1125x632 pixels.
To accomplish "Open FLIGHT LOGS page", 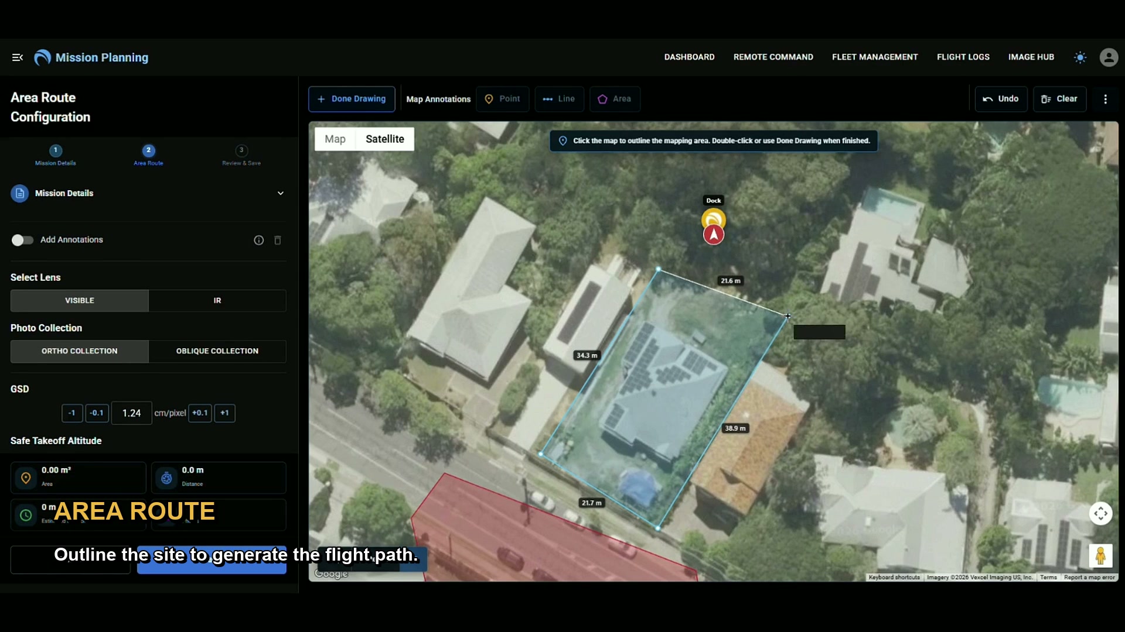I will [x=963, y=57].
